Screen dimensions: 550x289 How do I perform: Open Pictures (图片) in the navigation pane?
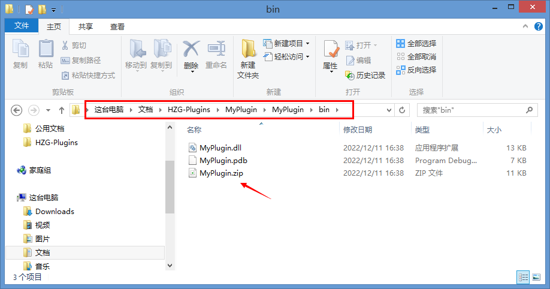pos(37,239)
